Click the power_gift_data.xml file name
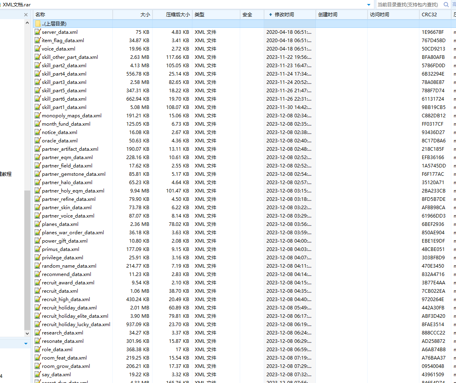 [x=65, y=241]
